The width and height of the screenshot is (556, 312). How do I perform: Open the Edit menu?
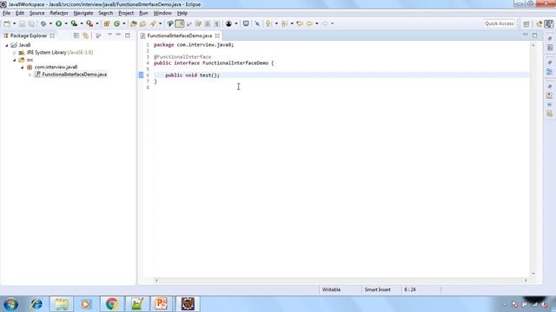click(20, 13)
